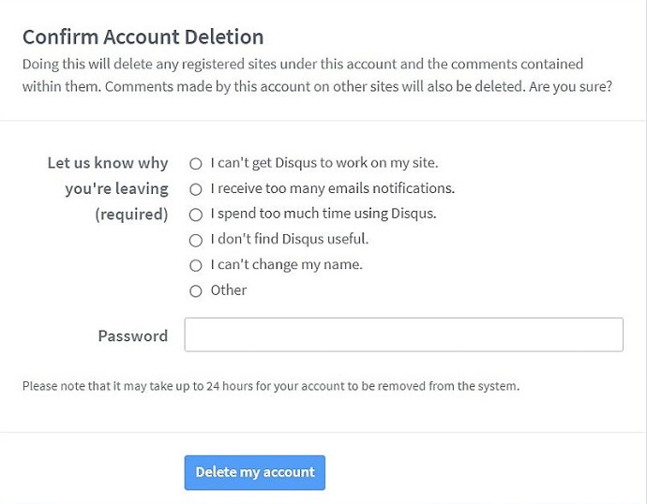Click the note about 24 hours removal
Image resolution: width=647 pixels, height=504 pixels.
[x=271, y=386]
